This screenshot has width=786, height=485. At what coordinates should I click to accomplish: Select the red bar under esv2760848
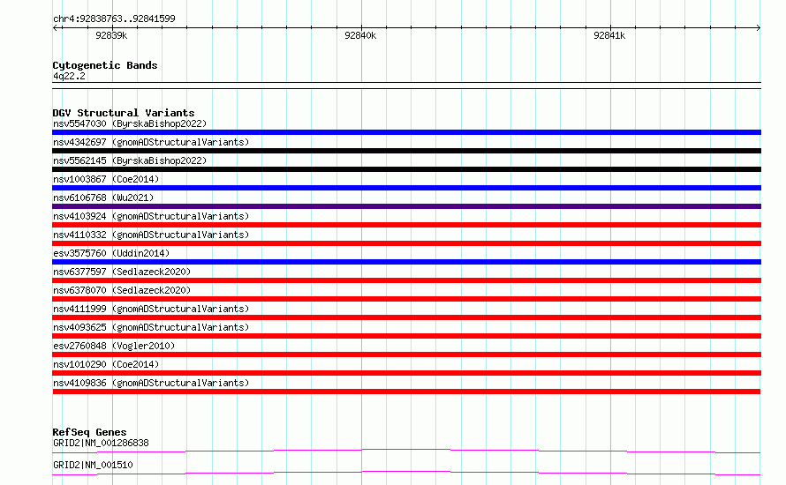point(406,354)
